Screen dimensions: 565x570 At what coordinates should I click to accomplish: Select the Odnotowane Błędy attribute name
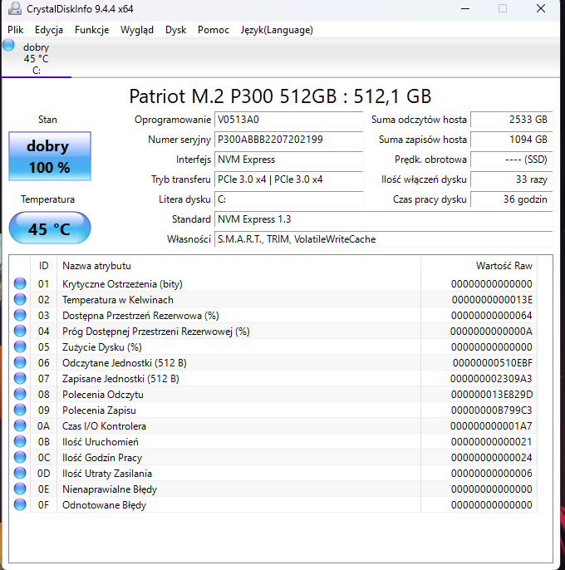105,505
